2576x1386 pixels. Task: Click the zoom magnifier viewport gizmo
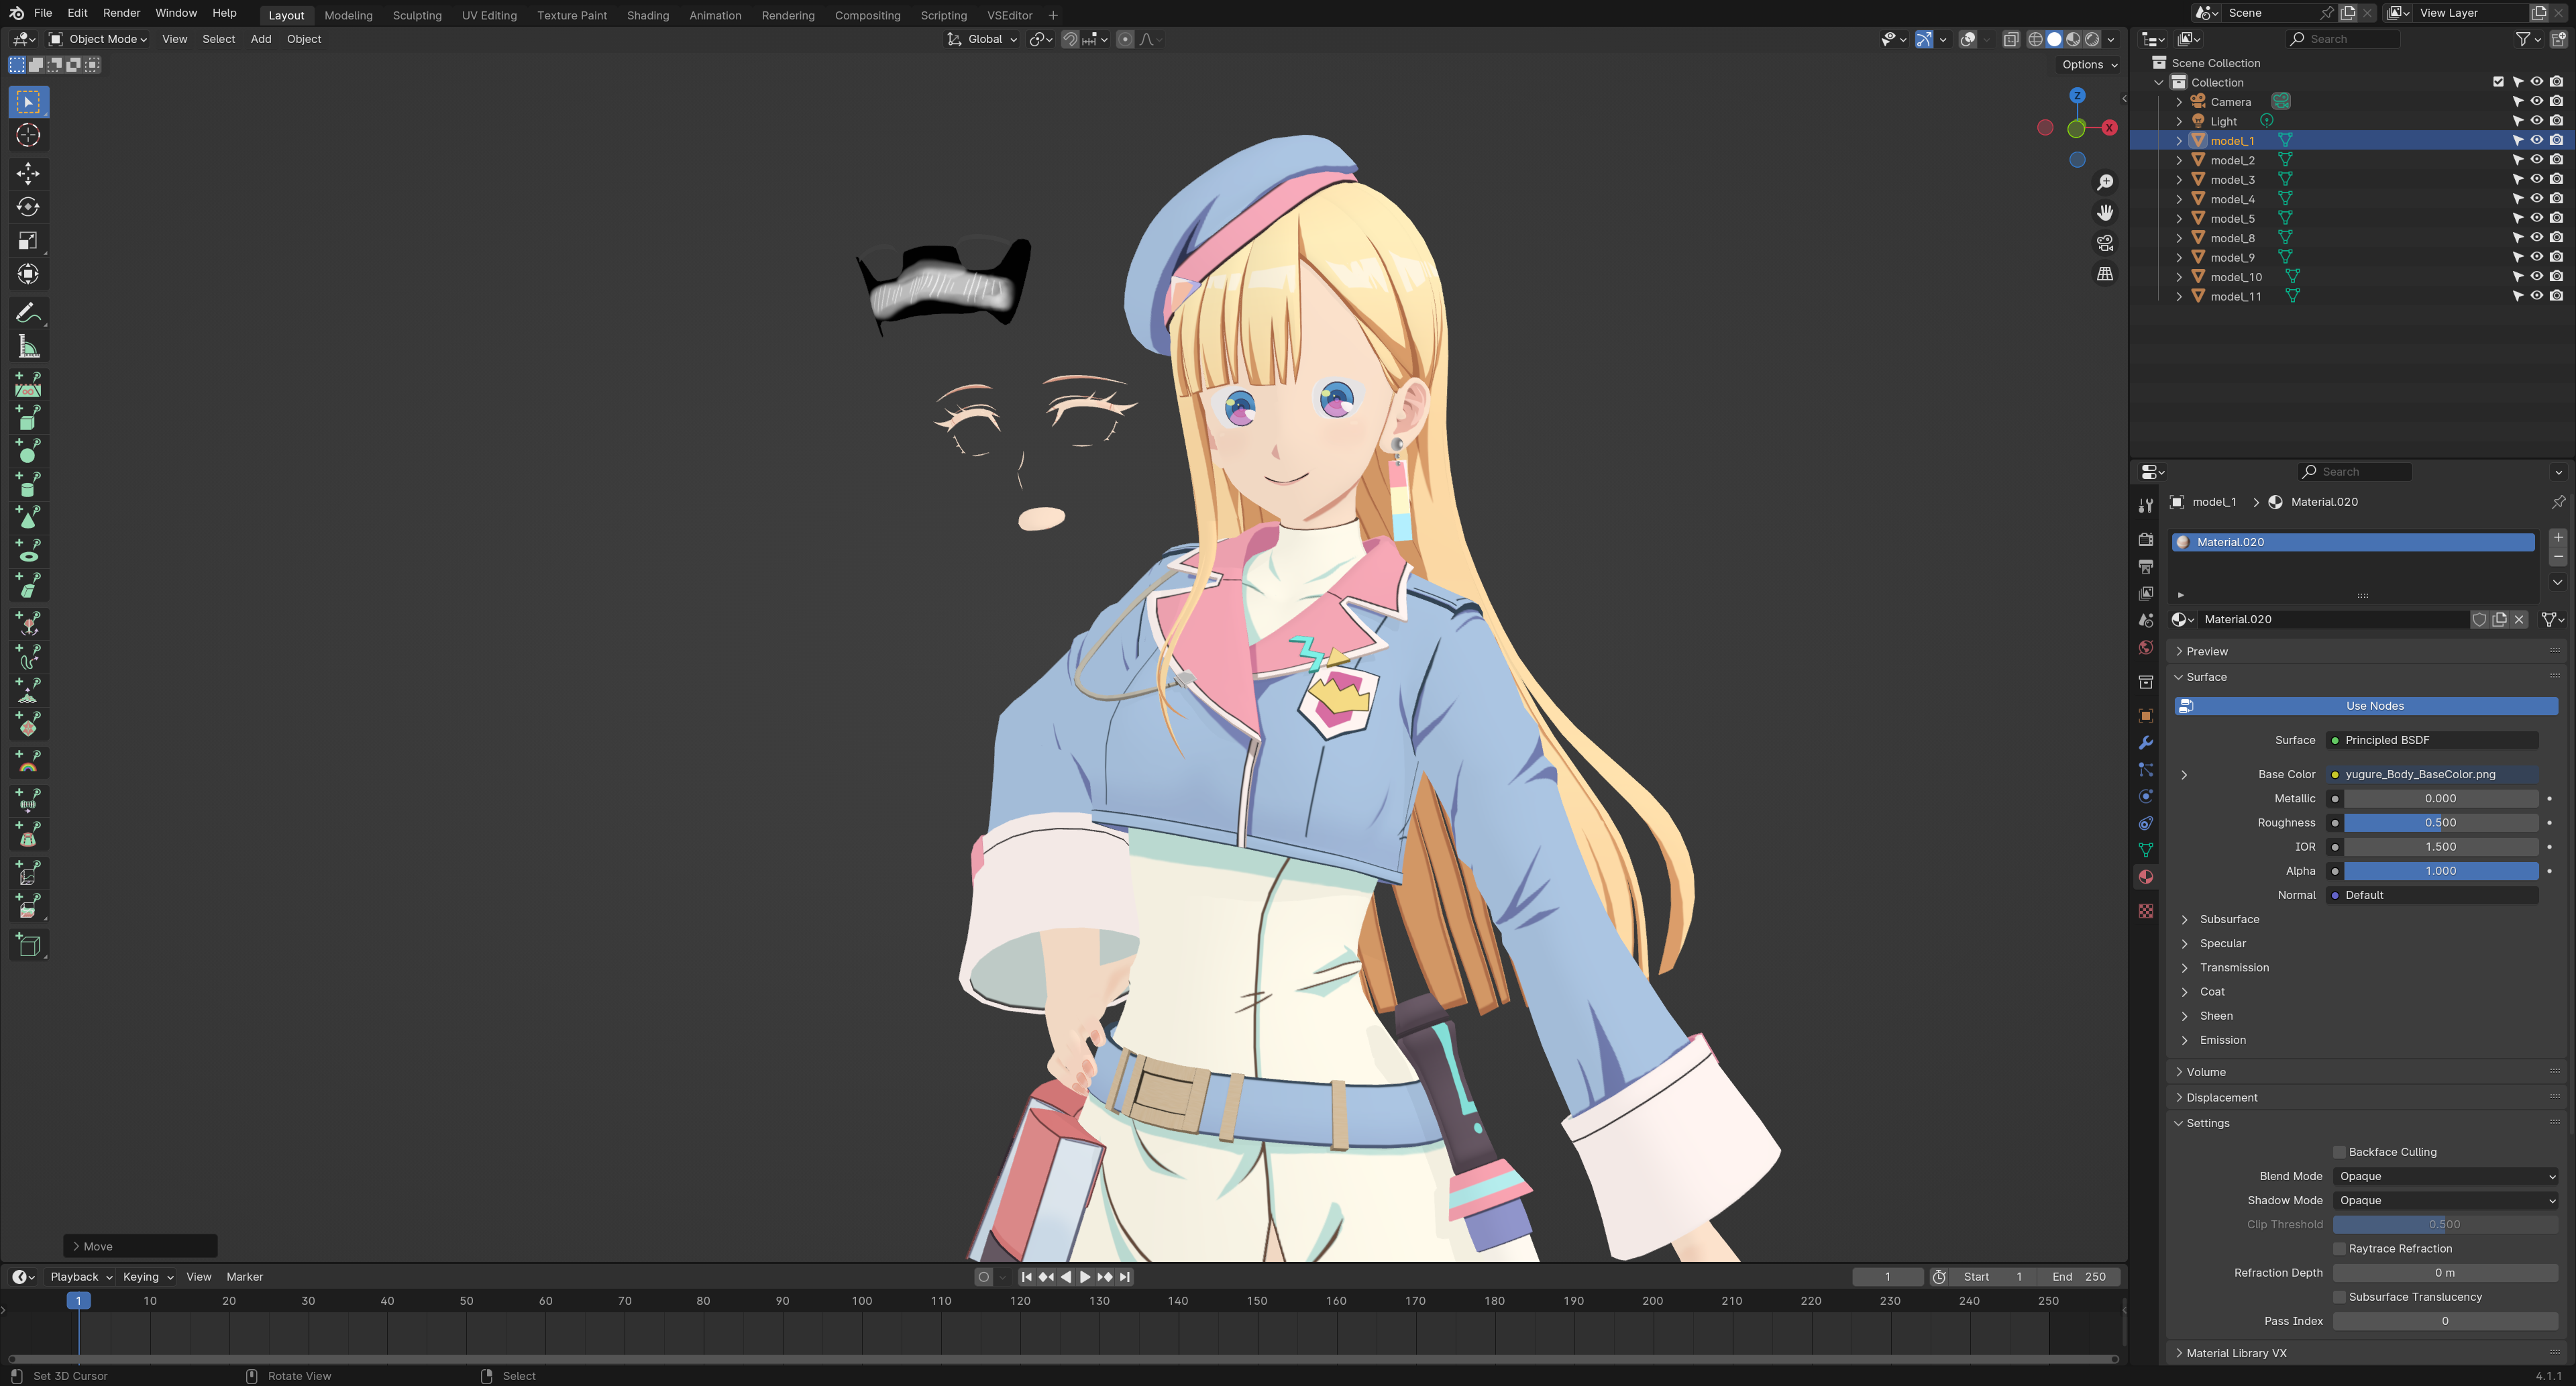click(2105, 182)
